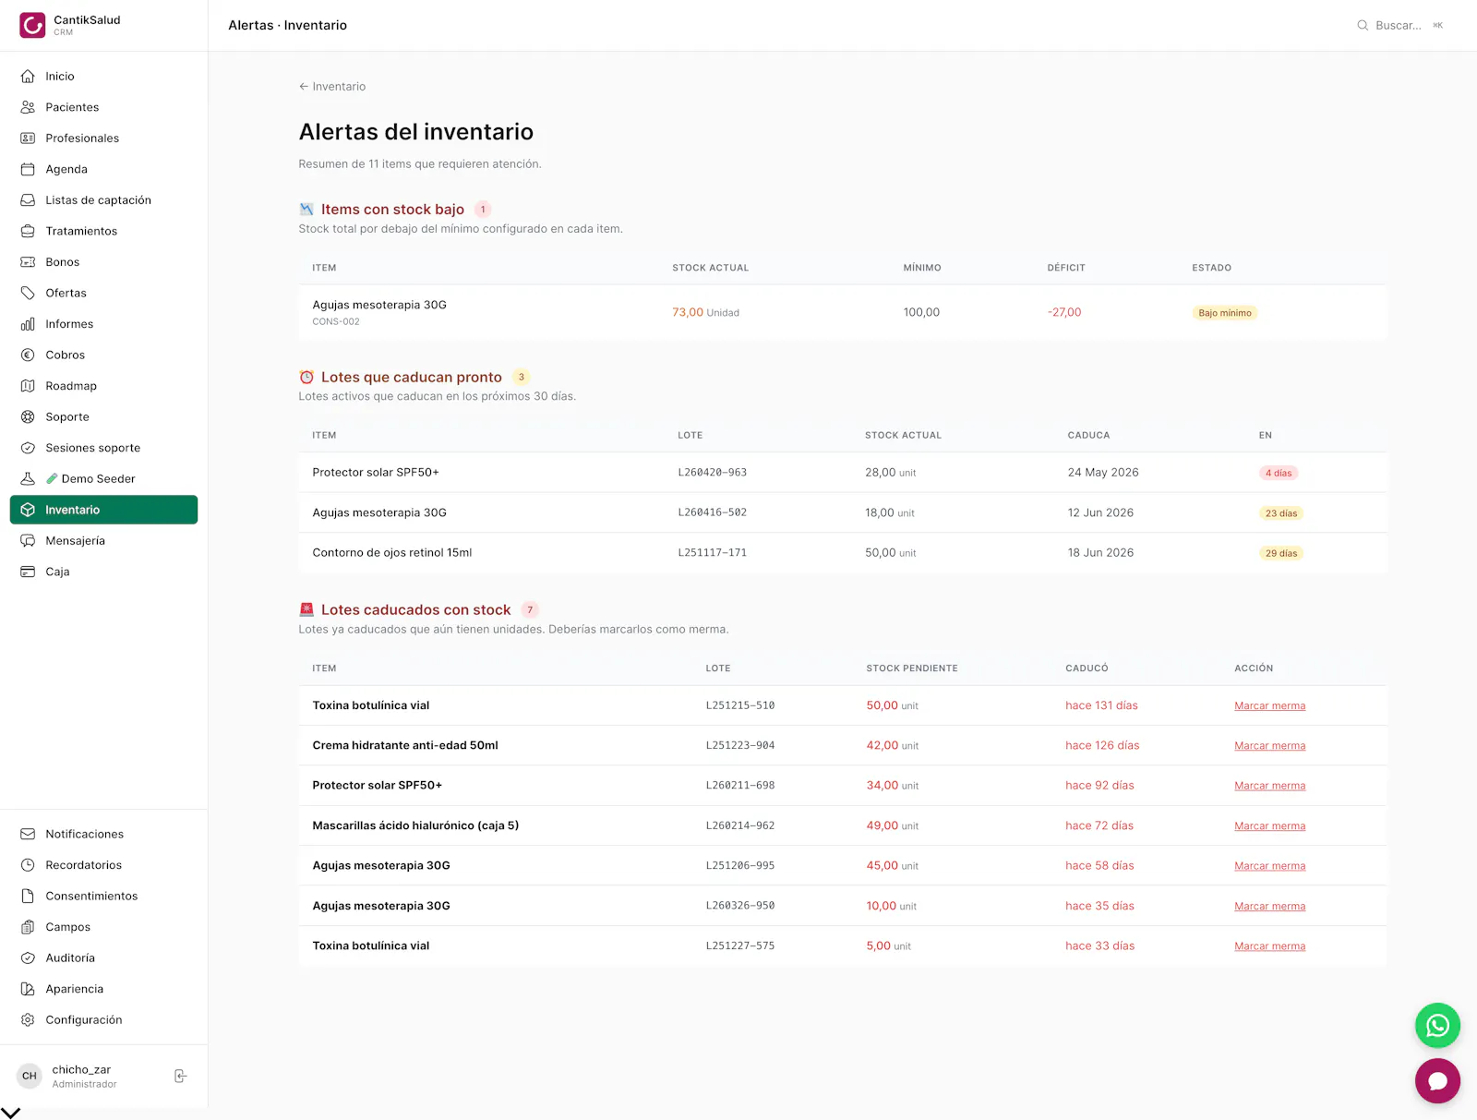Marcar merma for Mascarillas ácido hialurónico
1477x1120 pixels.
pos(1269,826)
